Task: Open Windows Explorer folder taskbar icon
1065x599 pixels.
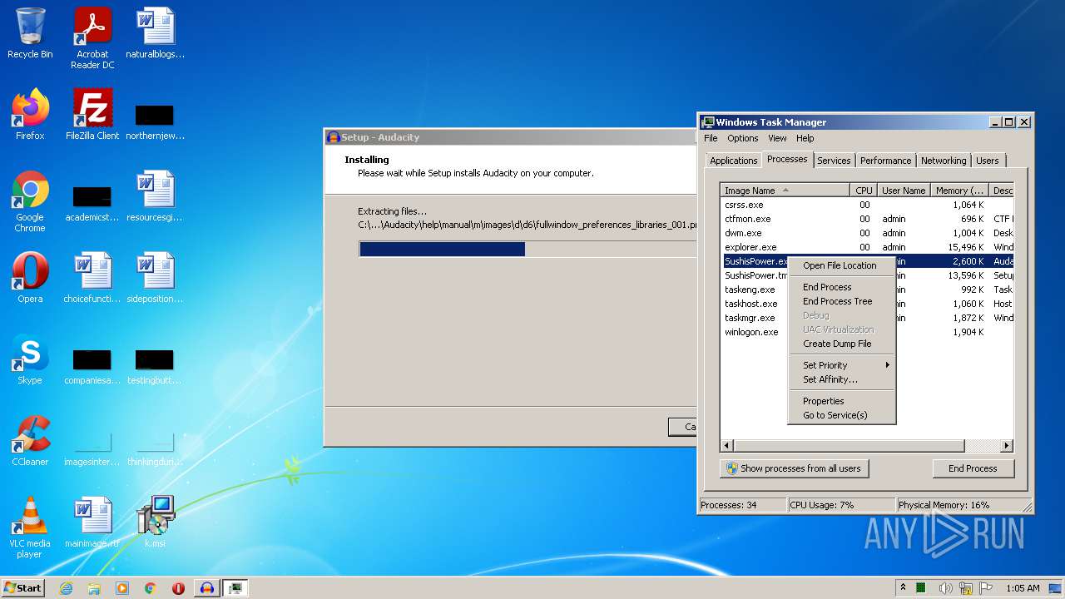Action: point(94,588)
